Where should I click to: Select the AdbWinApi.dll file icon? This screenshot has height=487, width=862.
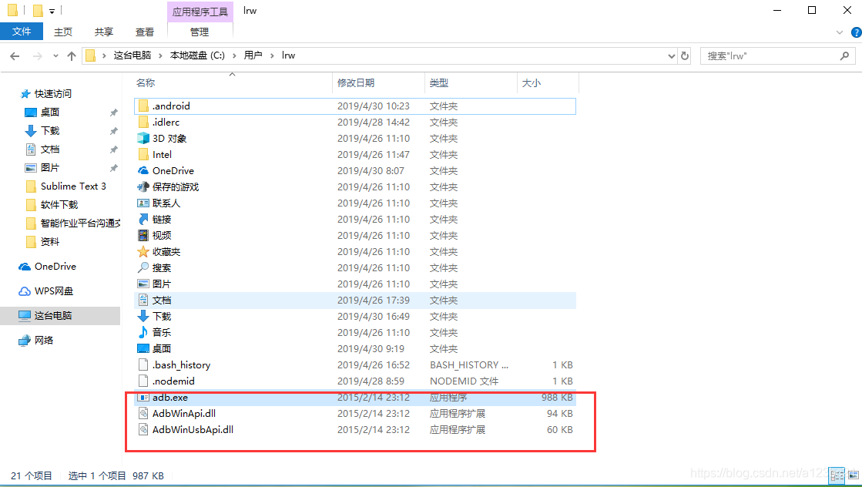(143, 413)
